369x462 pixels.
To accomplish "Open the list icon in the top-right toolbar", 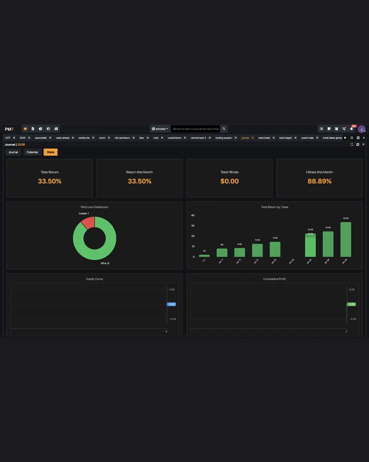I will pyautogui.click(x=321, y=129).
